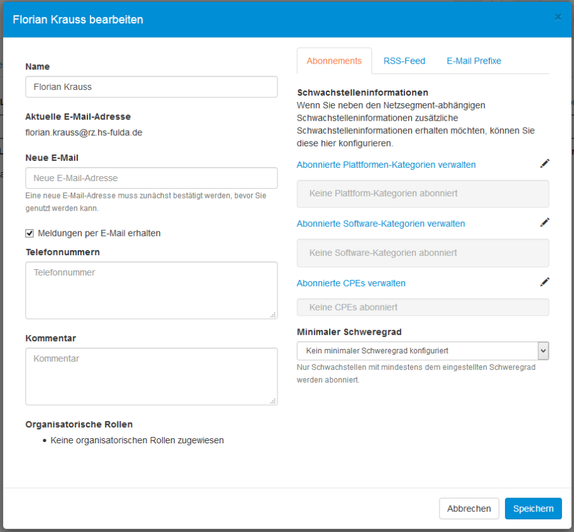Viewport: 574px width, 532px height.
Task: Open the Abonnements tab
Action: pyautogui.click(x=334, y=61)
